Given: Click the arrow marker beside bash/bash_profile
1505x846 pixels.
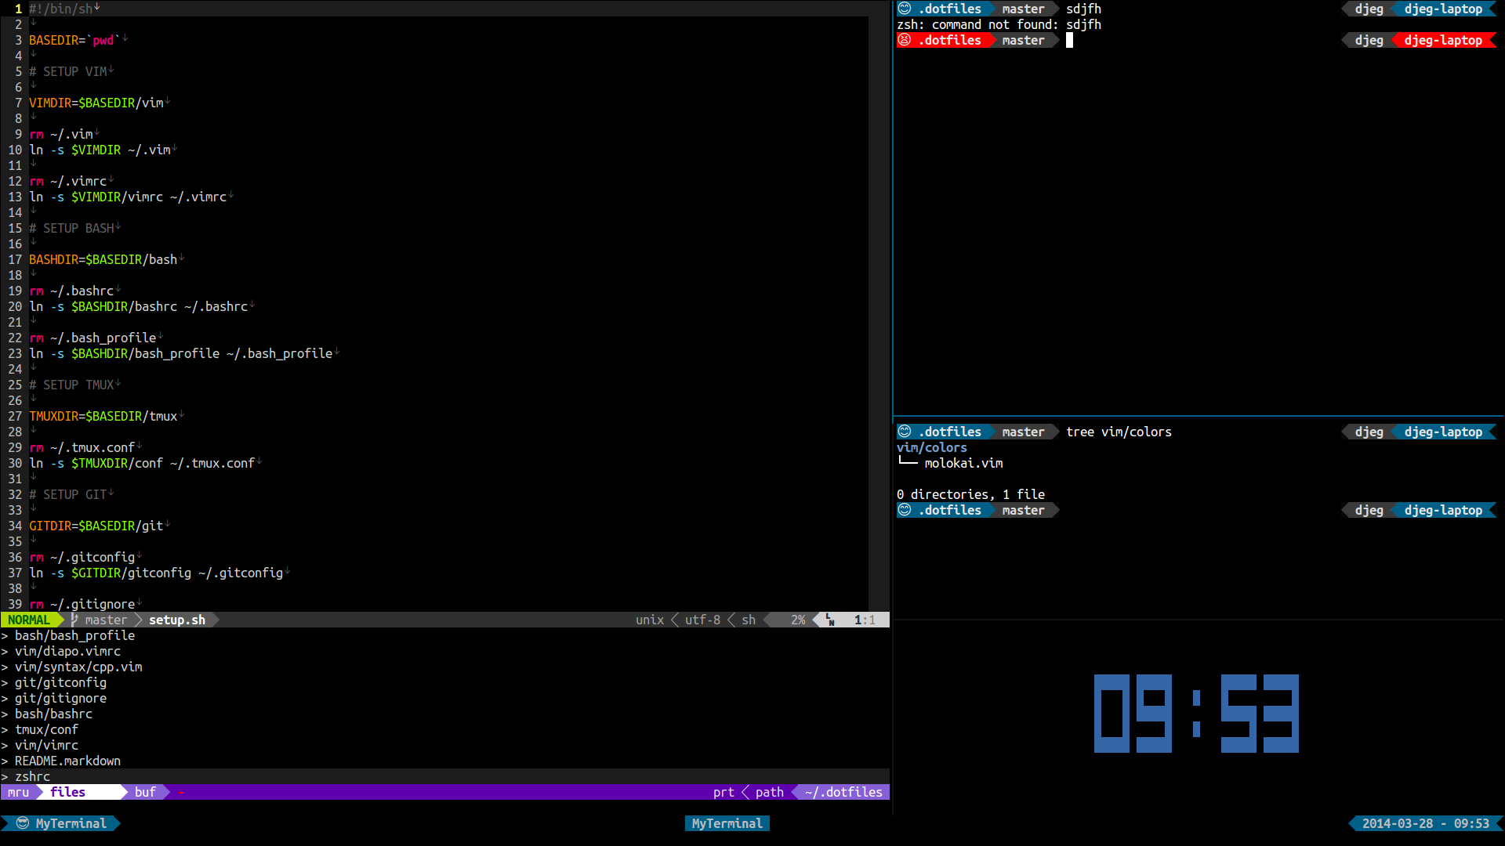Looking at the screenshot, I should pyautogui.click(x=5, y=635).
